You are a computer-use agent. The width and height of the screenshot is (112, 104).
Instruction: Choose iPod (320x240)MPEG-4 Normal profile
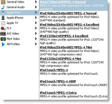pos(63,2)
